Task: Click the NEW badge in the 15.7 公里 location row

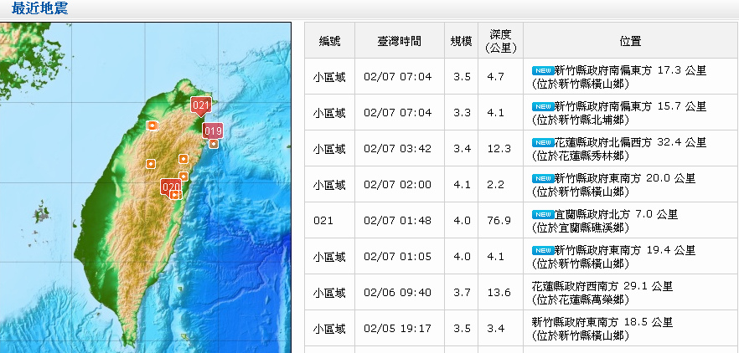Action: (542, 106)
